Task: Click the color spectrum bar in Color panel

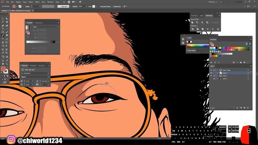Action: tap(198, 46)
